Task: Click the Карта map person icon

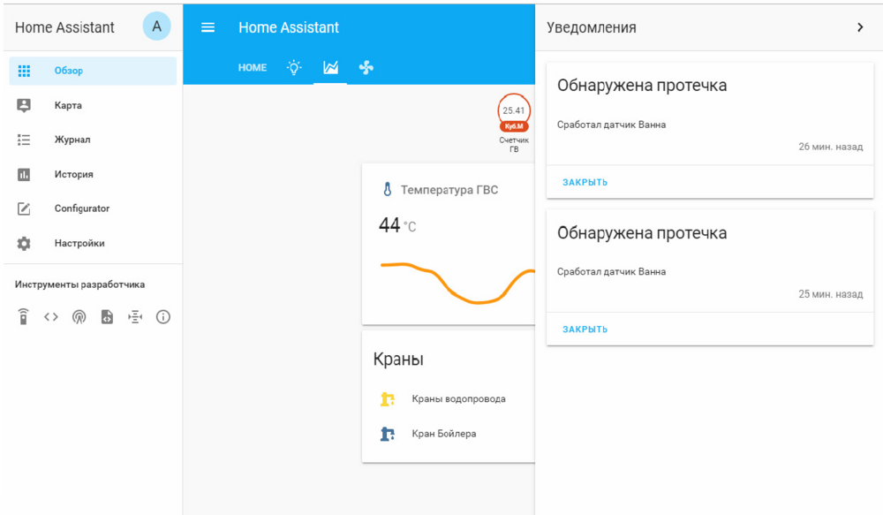Action: pos(24,105)
